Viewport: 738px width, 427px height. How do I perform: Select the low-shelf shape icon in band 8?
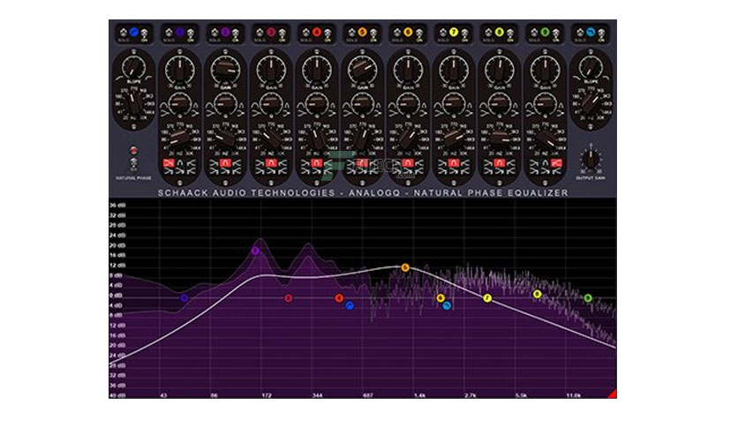pyautogui.click(x=488, y=163)
